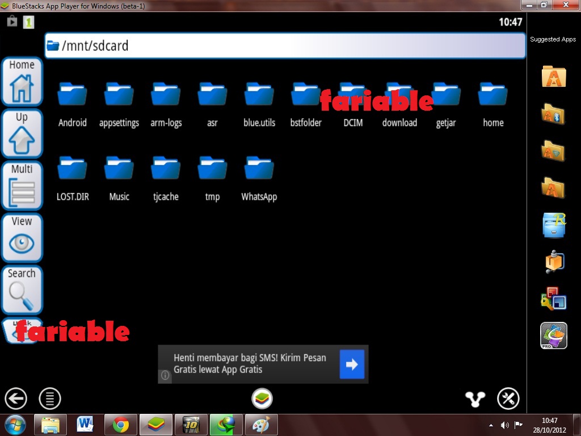Click the /mnt/sdcard path bar

pyautogui.click(x=285, y=45)
